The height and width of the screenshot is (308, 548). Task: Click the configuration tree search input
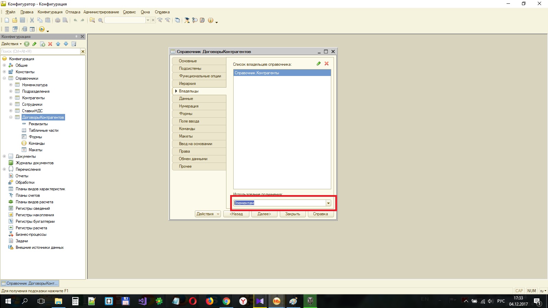click(40, 51)
